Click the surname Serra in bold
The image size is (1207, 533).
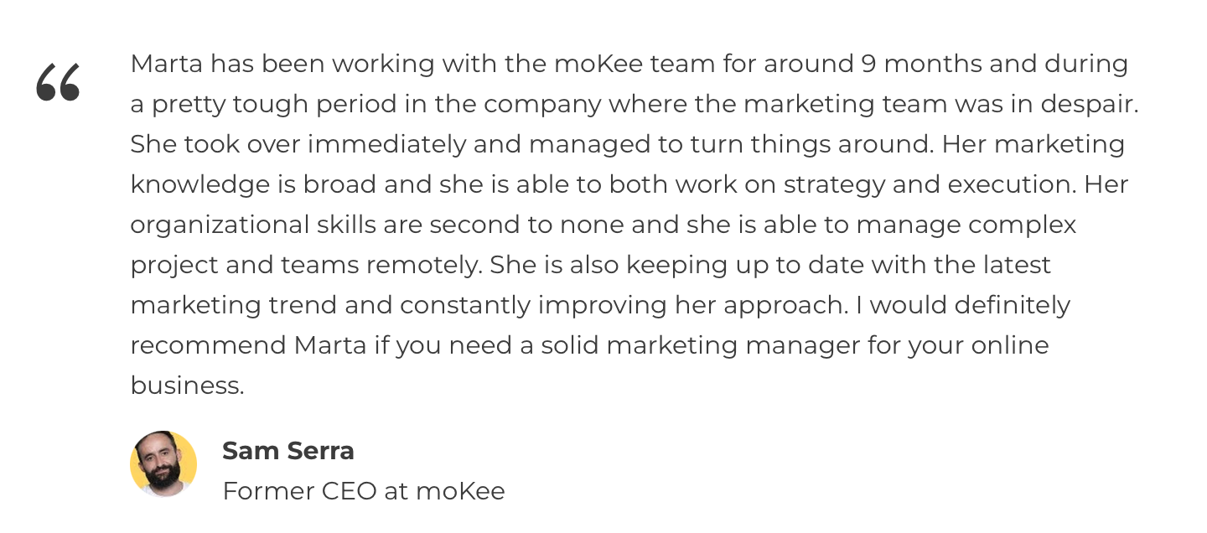coord(321,451)
